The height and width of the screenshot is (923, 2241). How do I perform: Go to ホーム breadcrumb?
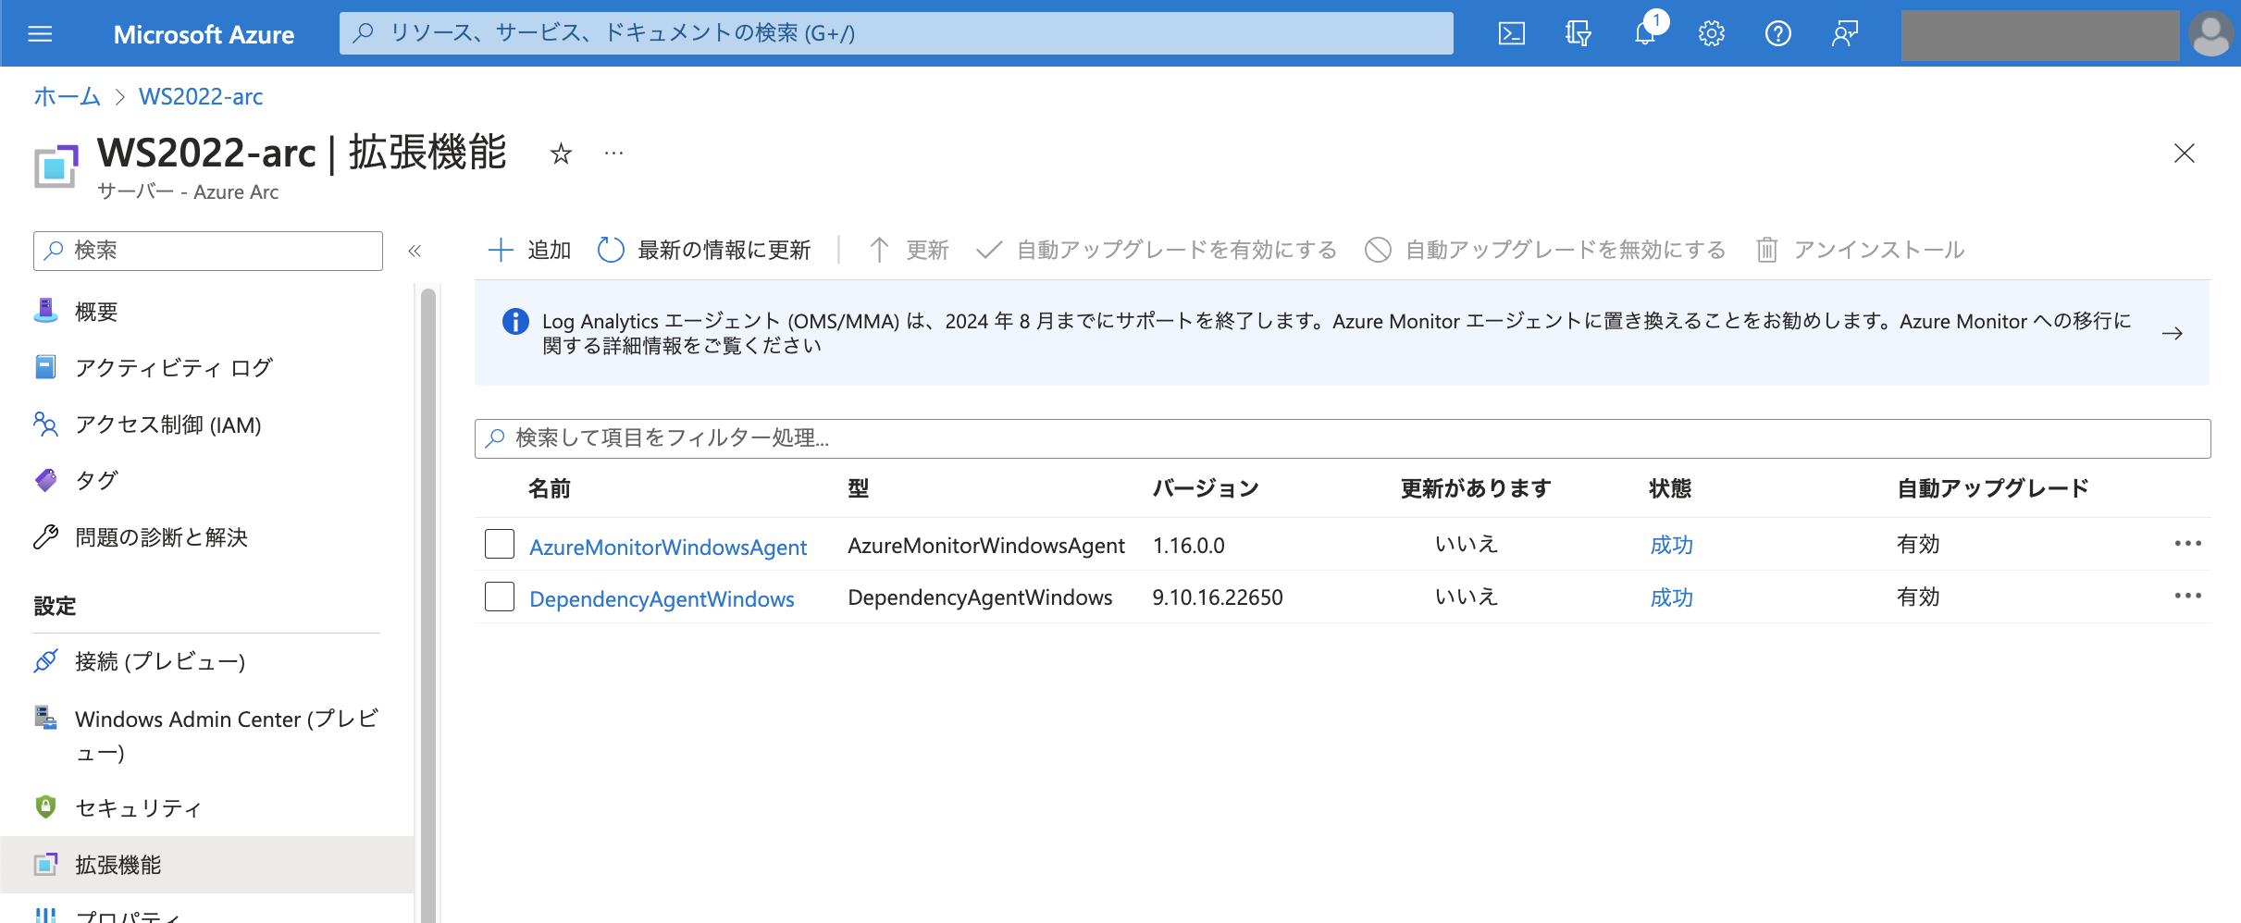click(x=67, y=96)
